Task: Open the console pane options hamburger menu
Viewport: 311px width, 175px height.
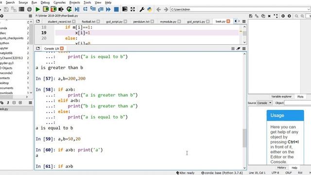Action: coord(244,49)
